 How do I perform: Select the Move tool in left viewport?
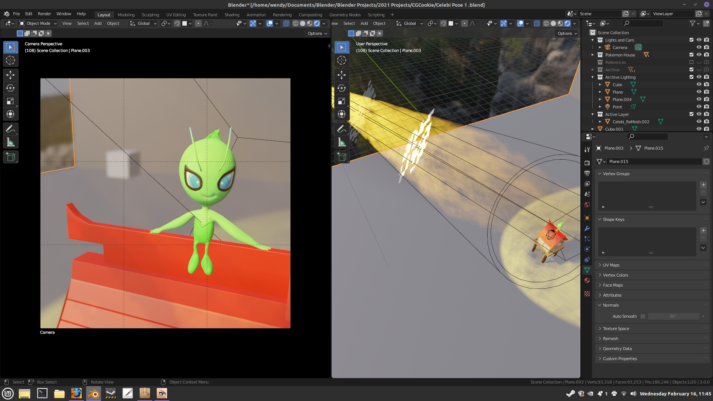[10, 75]
